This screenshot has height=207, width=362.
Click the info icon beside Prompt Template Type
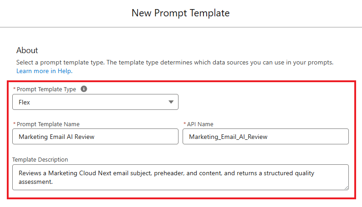click(84, 89)
